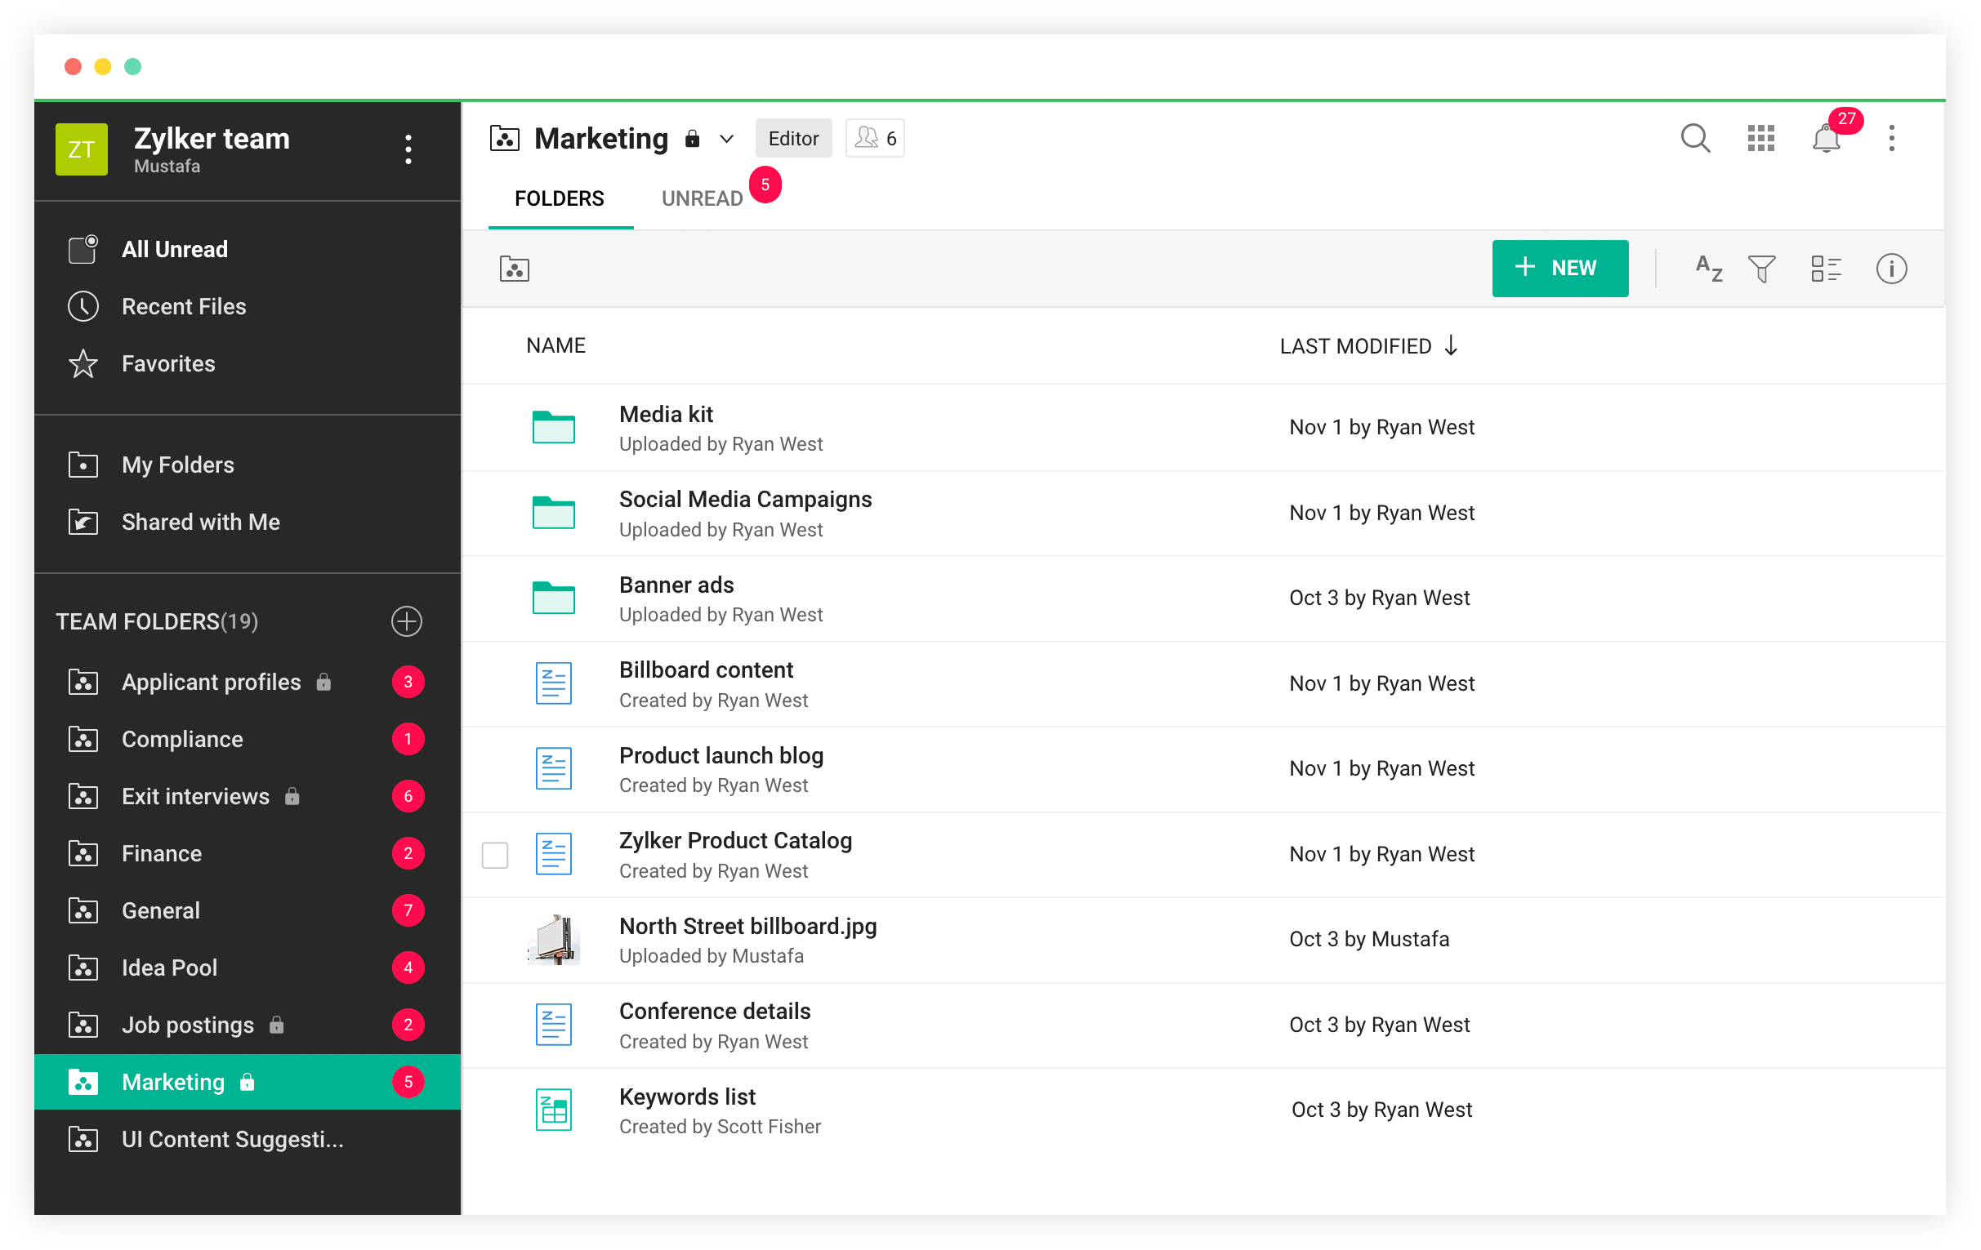Click the info panel icon

(x=1892, y=266)
